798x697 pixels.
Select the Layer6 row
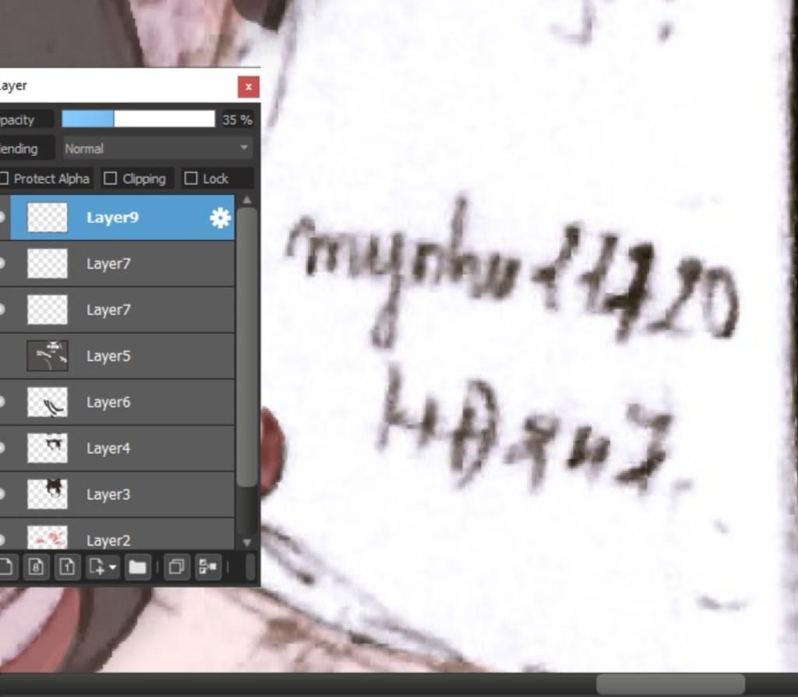pos(117,402)
